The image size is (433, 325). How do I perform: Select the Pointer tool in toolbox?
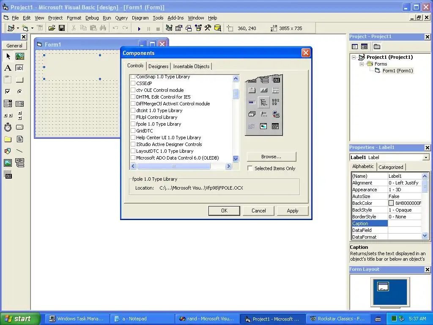(8, 56)
